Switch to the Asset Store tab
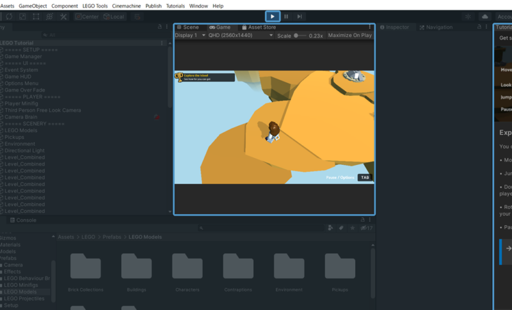The width and height of the screenshot is (512, 310). click(x=259, y=27)
